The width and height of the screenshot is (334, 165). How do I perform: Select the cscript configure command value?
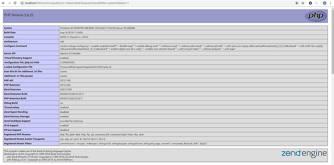click(x=192, y=48)
